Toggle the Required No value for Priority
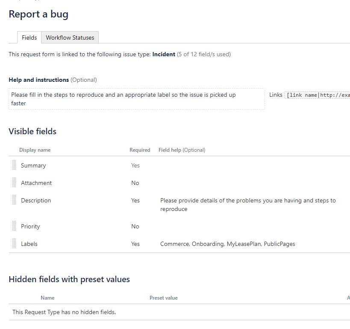 pyautogui.click(x=135, y=226)
